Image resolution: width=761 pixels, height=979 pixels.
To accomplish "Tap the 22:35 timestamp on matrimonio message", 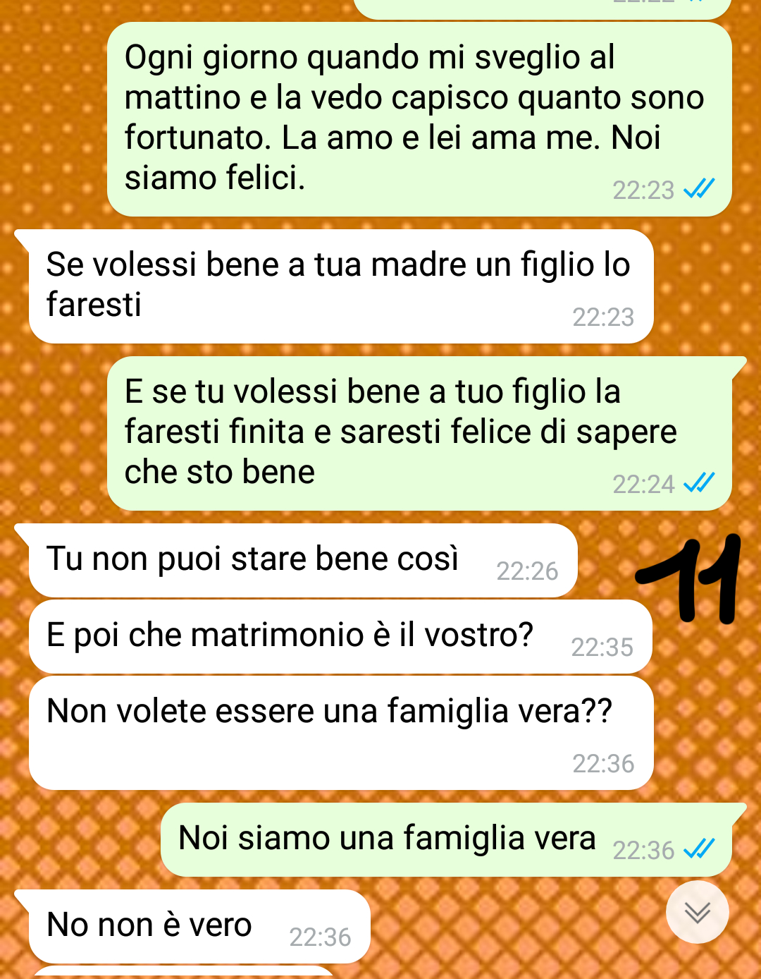I will [602, 647].
